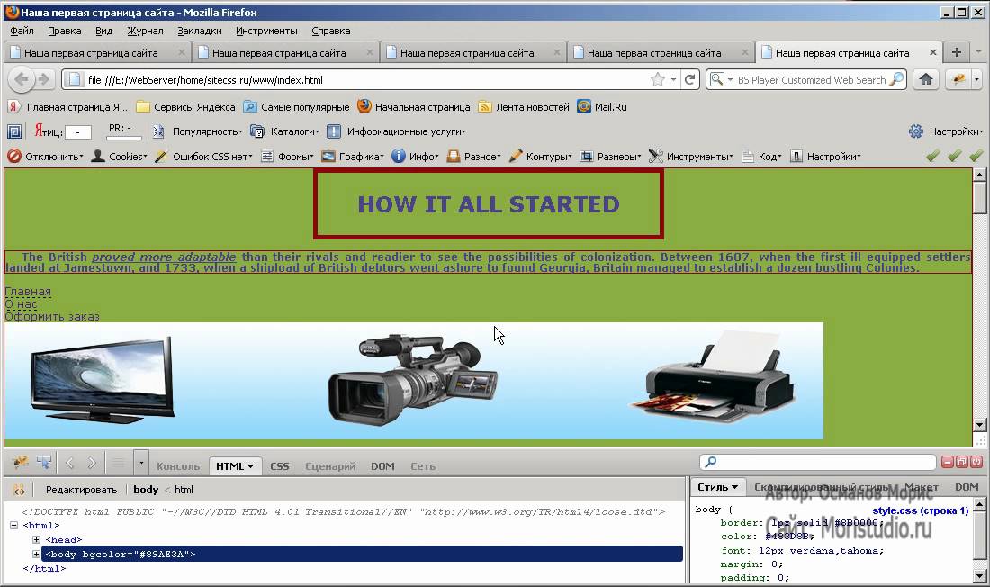Open the Каталоги dropdown
This screenshot has height=587, width=990.
(285, 131)
